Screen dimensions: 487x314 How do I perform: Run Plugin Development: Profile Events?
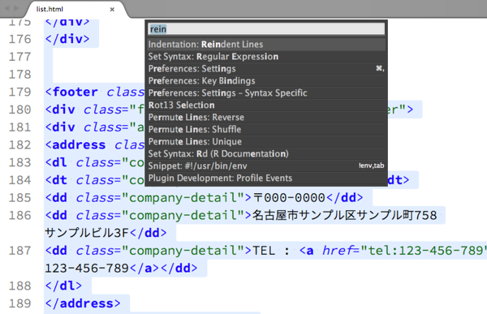266,178
